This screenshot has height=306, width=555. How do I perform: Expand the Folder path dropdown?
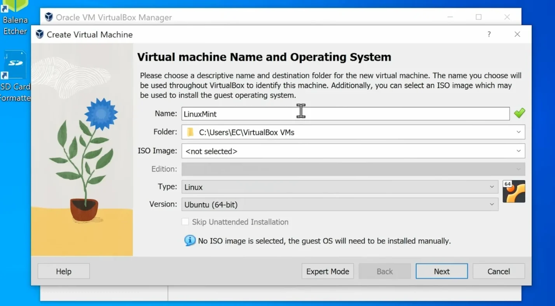518,132
